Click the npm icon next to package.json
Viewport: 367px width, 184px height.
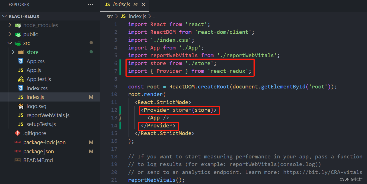pyautogui.click(x=18, y=151)
